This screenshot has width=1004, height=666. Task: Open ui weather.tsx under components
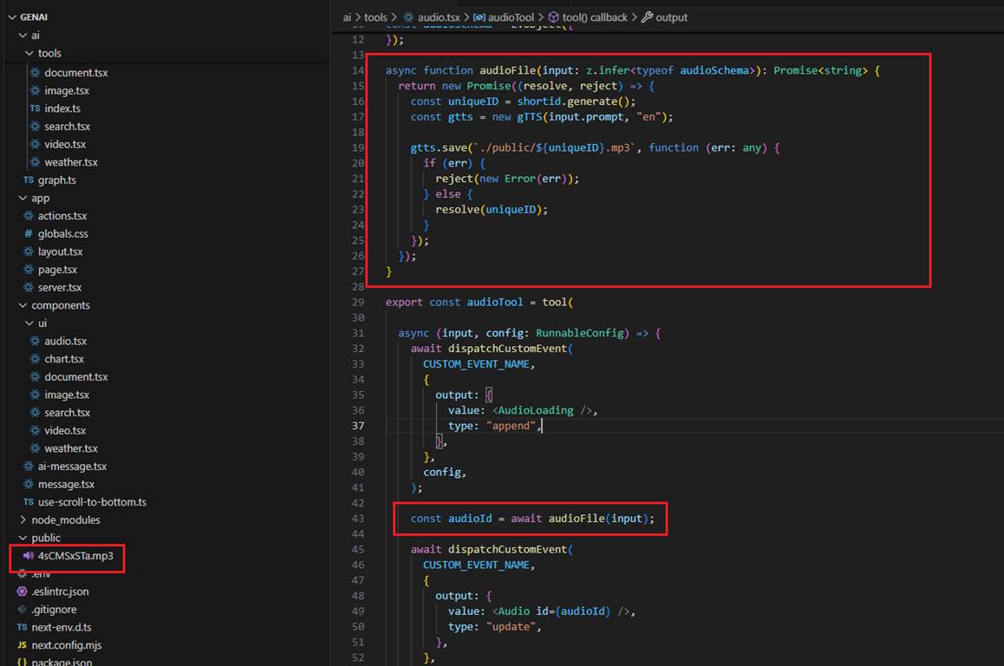click(71, 448)
